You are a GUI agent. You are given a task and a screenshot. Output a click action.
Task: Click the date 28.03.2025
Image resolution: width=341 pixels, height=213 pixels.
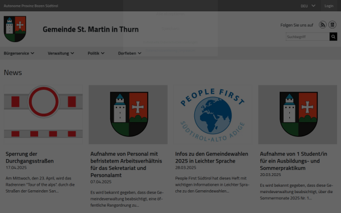coord(186,168)
